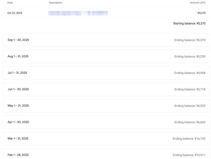Click the Description column header

(x=55, y=3)
